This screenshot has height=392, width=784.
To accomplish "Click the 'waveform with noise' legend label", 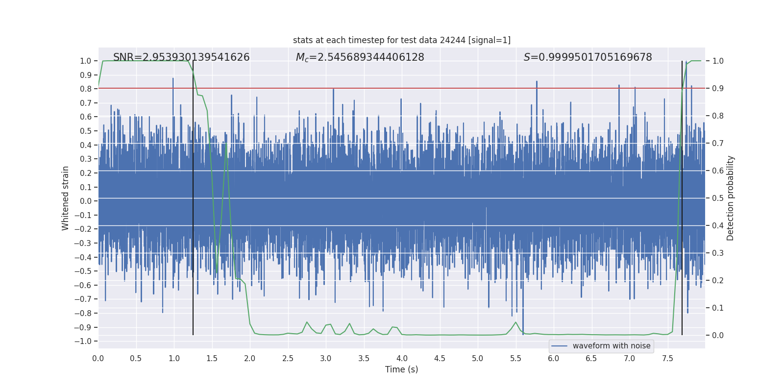I will click(611, 346).
